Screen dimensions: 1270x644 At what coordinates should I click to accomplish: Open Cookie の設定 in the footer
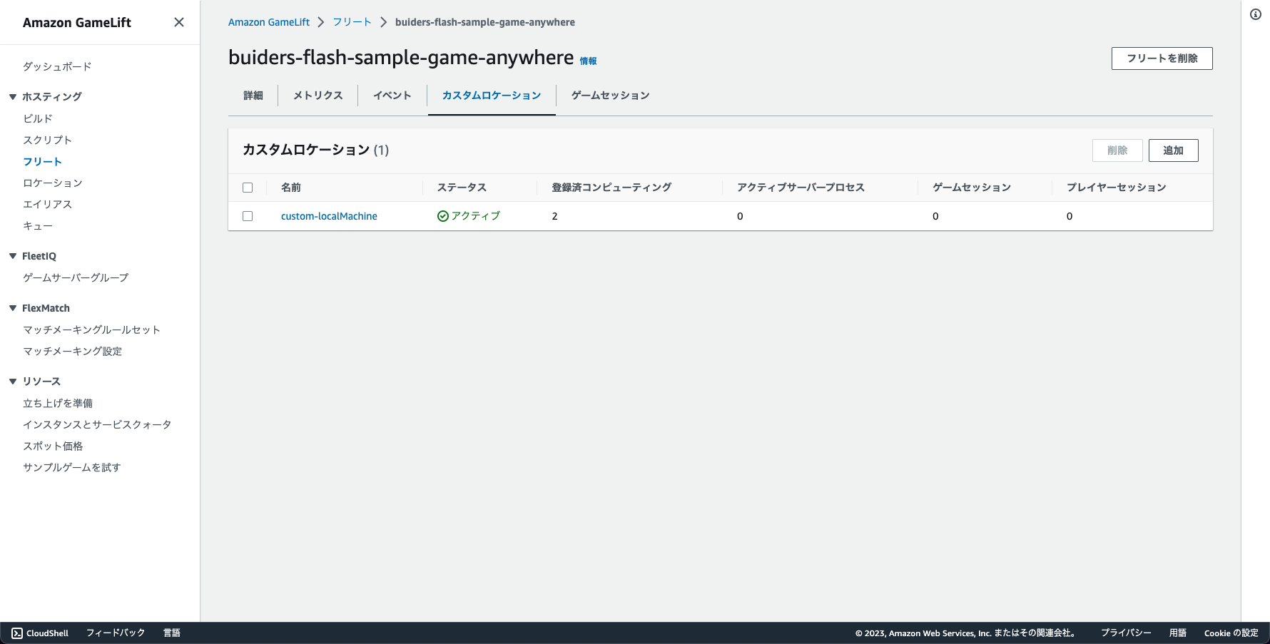pyautogui.click(x=1231, y=633)
